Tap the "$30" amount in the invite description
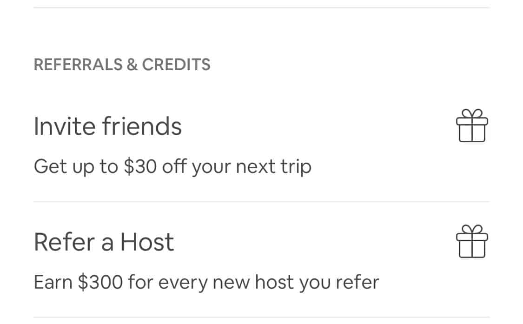Screen dimensions: 523x324 (x=140, y=166)
